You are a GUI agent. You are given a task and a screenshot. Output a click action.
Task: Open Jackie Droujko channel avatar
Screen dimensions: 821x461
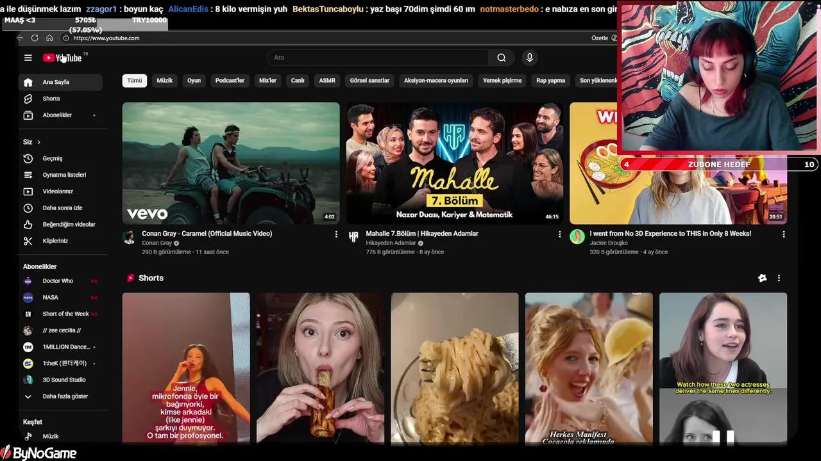pos(577,237)
